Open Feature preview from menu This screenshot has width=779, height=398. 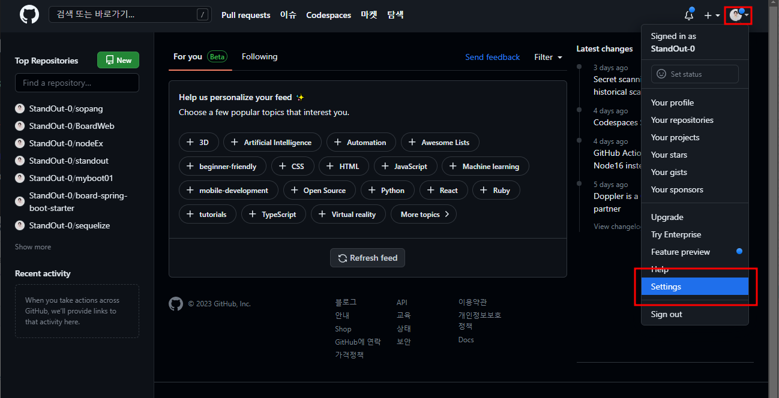tap(695, 252)
